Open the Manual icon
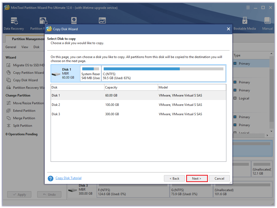 click(x=267, y=20)
